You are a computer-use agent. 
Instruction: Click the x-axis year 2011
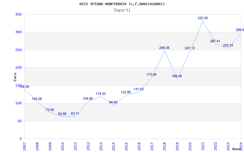coord(75,147)
